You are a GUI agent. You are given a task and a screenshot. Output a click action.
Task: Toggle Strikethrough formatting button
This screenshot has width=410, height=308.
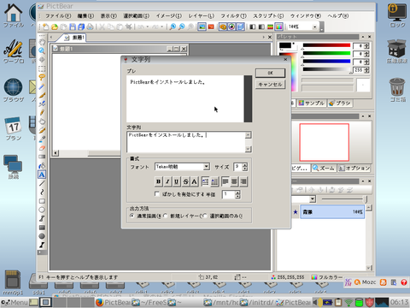pos(185,181)
